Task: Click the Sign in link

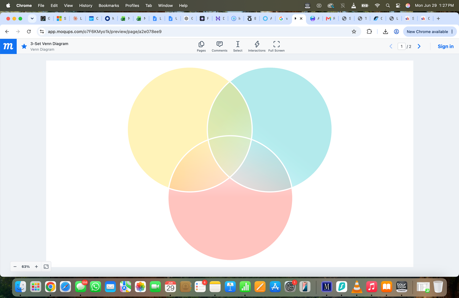Action: click(446, 46)
